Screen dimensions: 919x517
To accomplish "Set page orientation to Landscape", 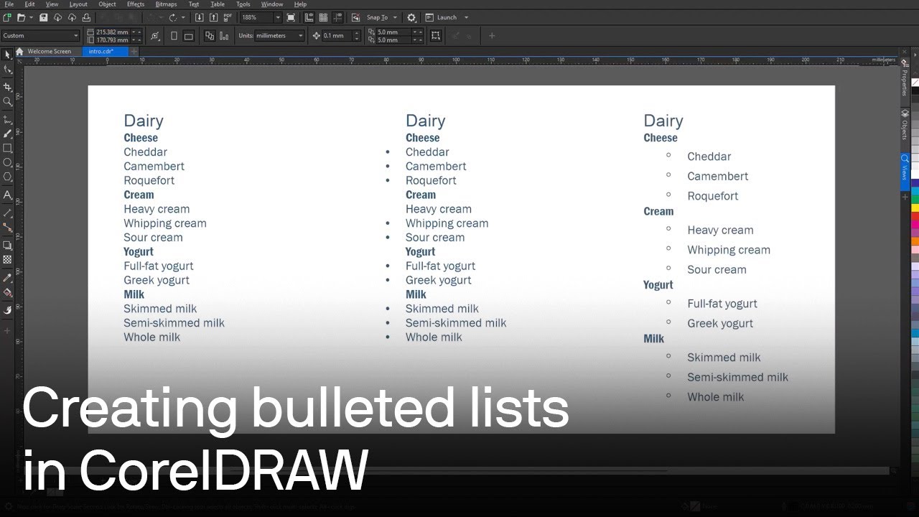I will [189, 35].
